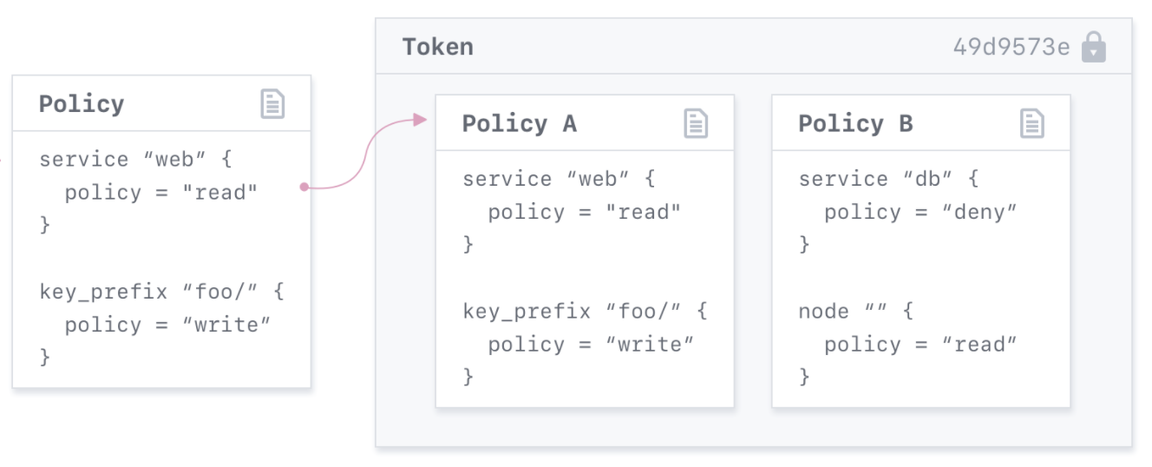The width and height of the screenshot is (1152, 467).
Task: Click the node "" line in Policy B
Action: 855,311
